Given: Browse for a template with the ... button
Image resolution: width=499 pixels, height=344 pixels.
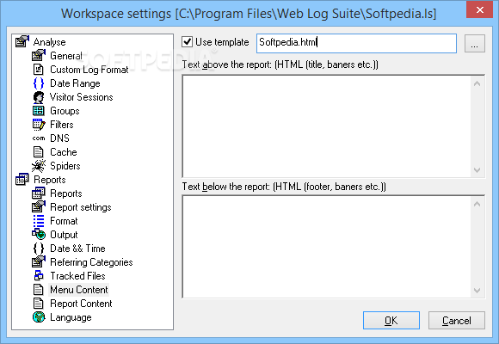Looking at the screenshot, I should click(x=475, y=43).
